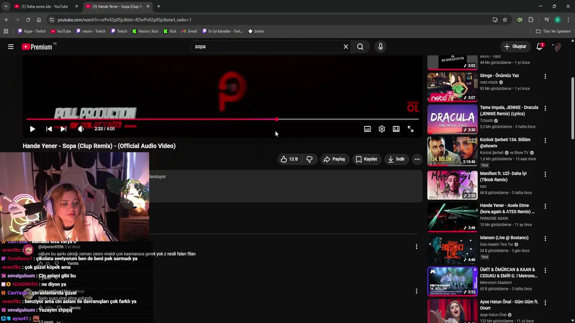Open the tab search dropdown arrow
The width and height of the screenshot is (575, 323).
6,6
